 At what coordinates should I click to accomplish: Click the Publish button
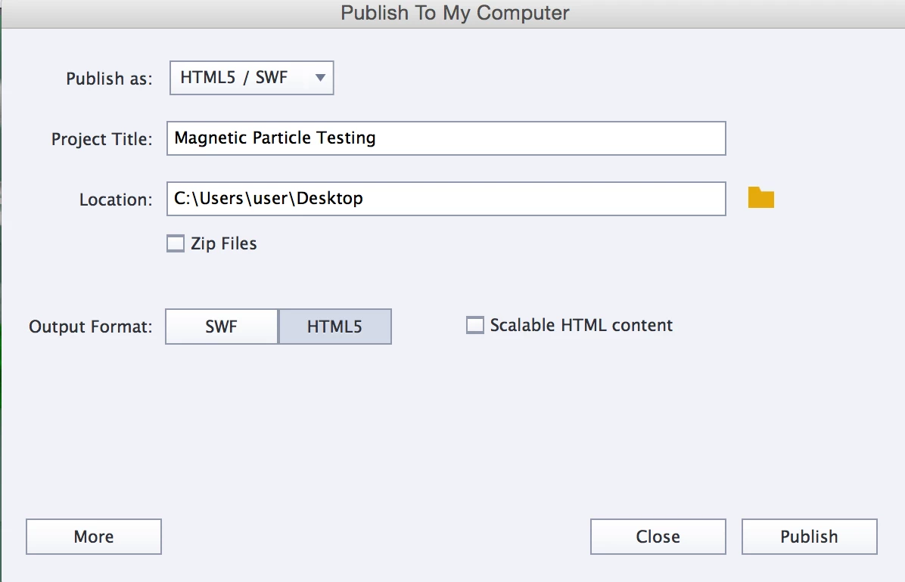coord(809,537)
